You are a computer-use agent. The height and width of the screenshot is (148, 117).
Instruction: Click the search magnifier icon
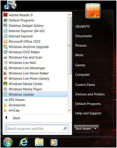click(x=65, y=128)
